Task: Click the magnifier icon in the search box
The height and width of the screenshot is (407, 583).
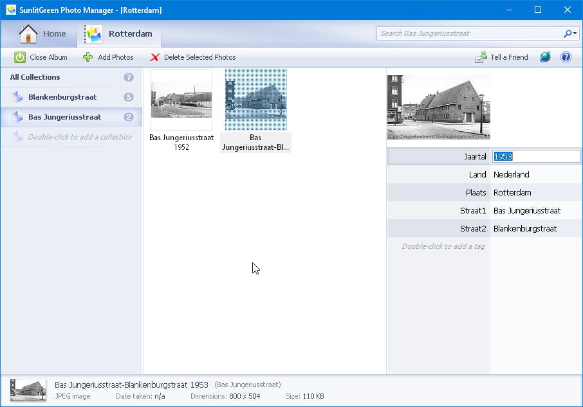Action: (567, 33)
